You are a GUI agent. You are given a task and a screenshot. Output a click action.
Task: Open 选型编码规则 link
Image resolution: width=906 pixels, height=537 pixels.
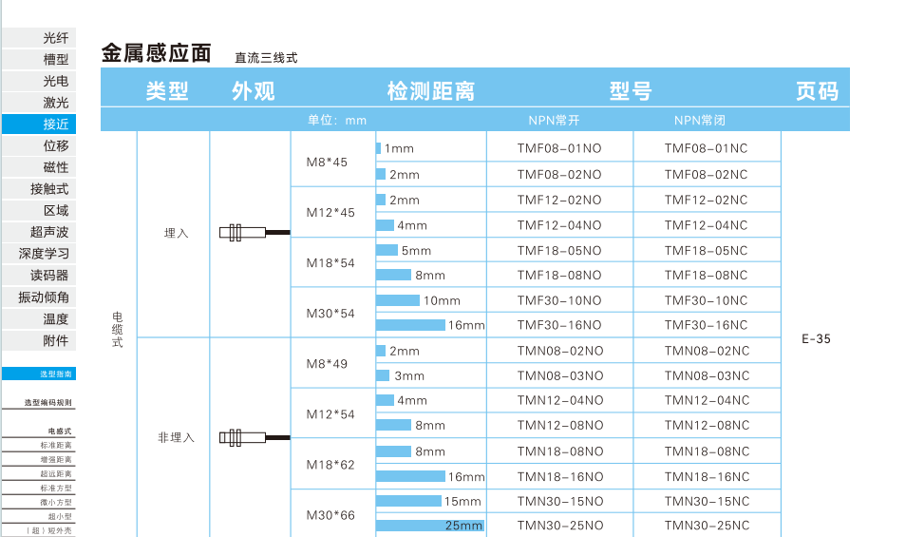point(48,402)
